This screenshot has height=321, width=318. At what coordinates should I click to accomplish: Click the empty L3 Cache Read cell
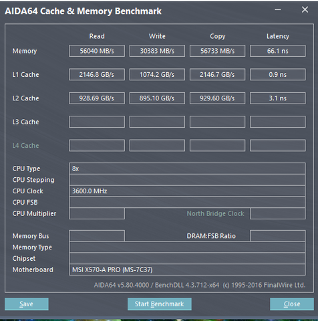(97, 122)
